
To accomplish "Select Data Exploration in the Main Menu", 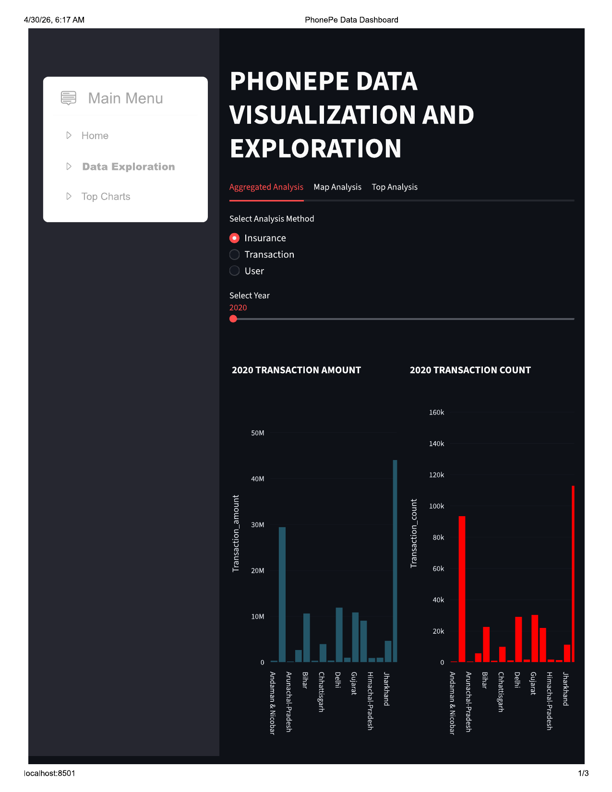I will 129,167.
